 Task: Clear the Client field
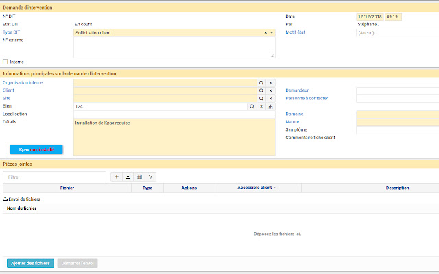[x=270, y=90]
